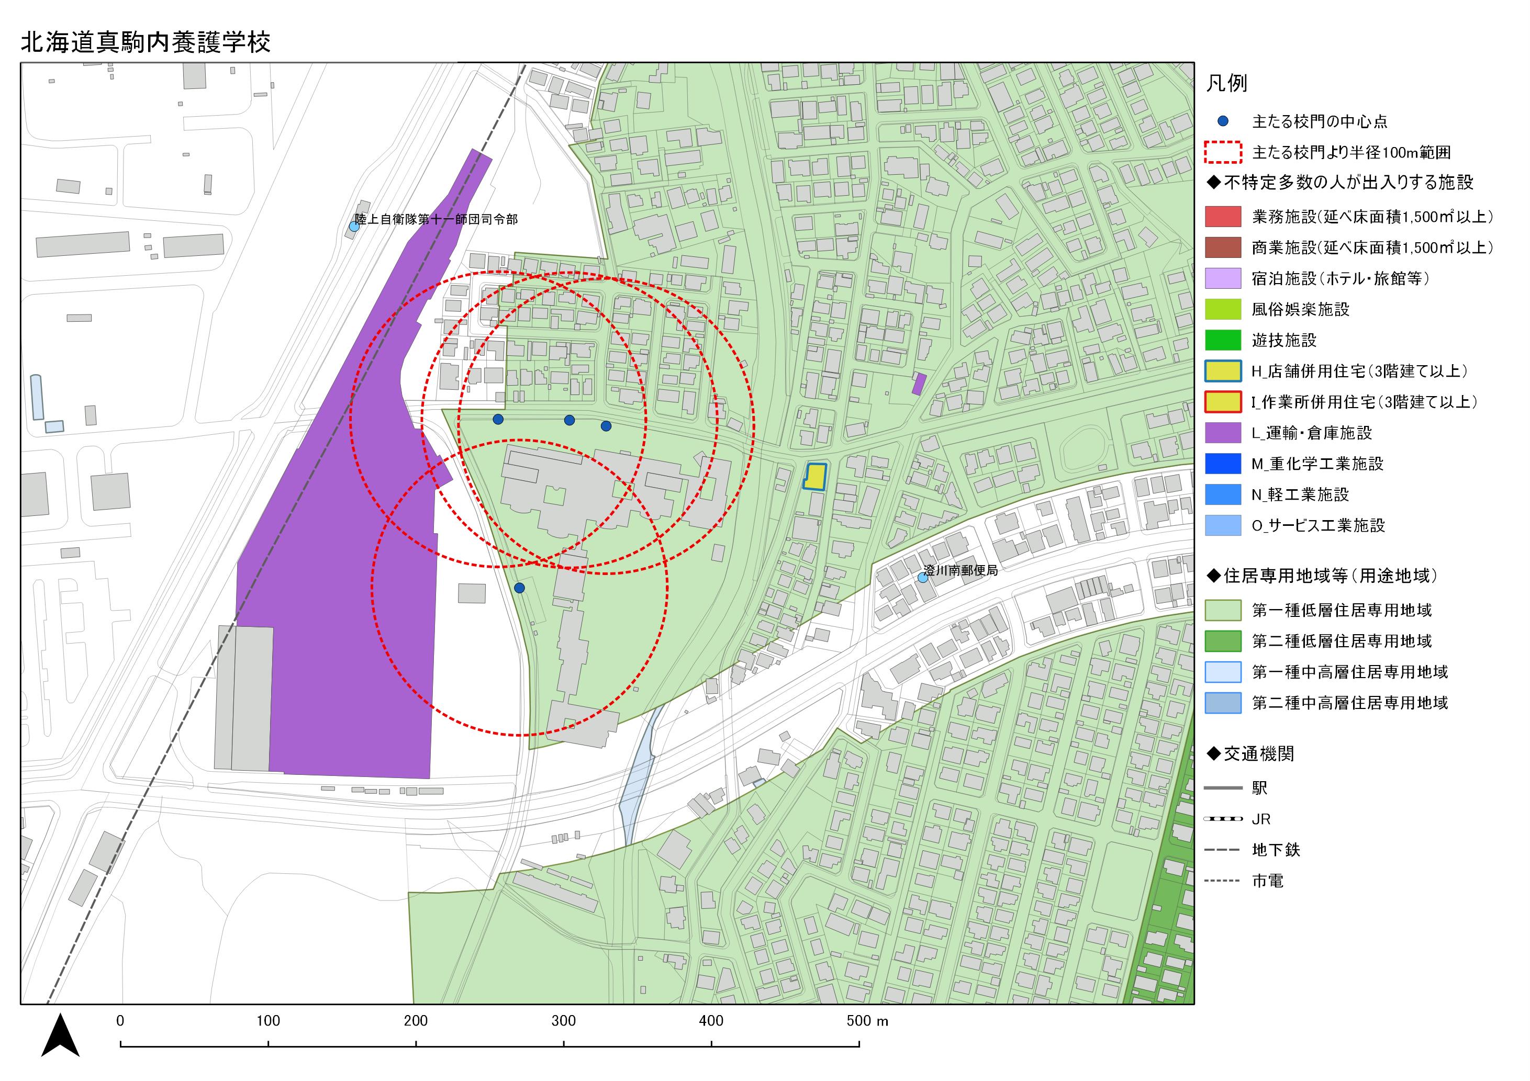The height and width of the screenshot is (1081, 1530).
Task: Click the 200 label on scale bar
Action: pos(416,1021)
